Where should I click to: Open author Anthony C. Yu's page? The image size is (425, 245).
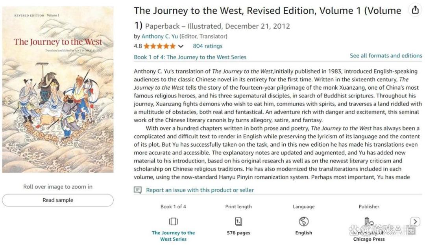160,36
